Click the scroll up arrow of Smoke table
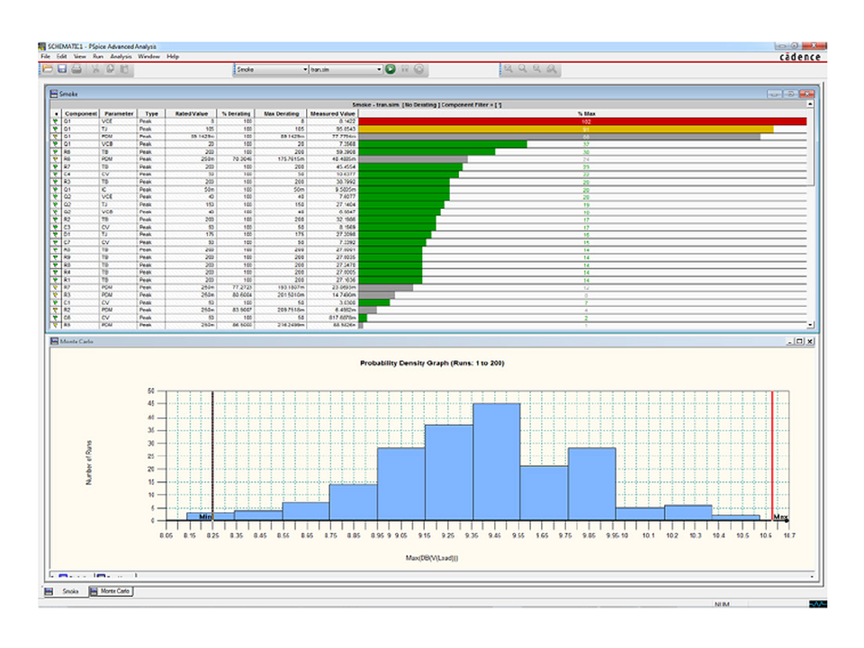Image resolution: width=864 pixels, height=648 pixels. tap(811, 104)
